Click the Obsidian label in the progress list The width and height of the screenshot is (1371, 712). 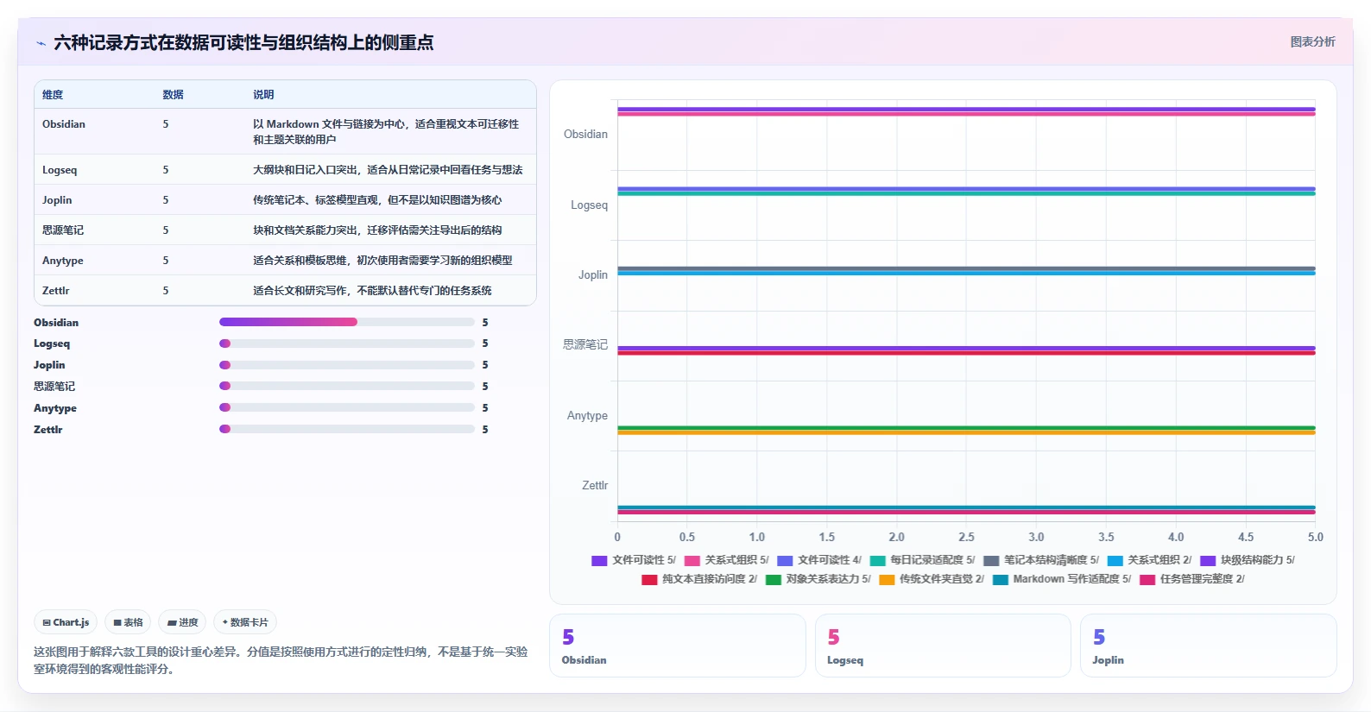(x=56, y=323)
